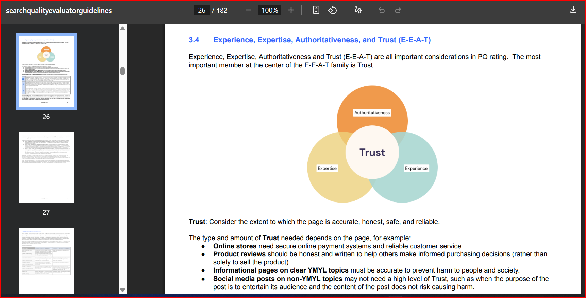Click the thumbnail sidebar scroll down arrow
586x298 pixels.
click(123, 290)
